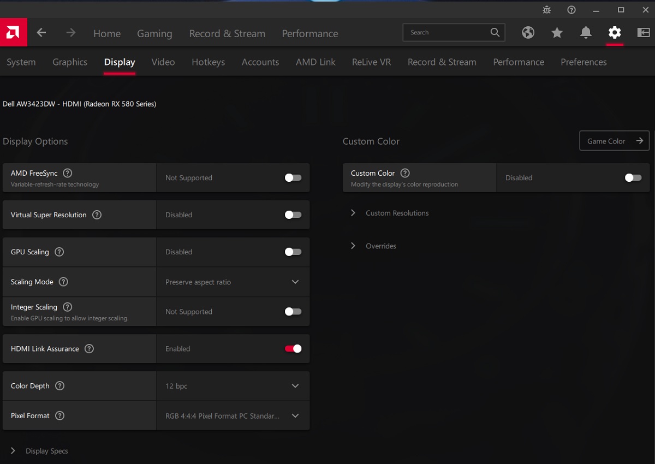Viewport: 655px width, 464px height.
Task: Show HDMI Link Assurance help icon
Action: [x=89, y=348]
